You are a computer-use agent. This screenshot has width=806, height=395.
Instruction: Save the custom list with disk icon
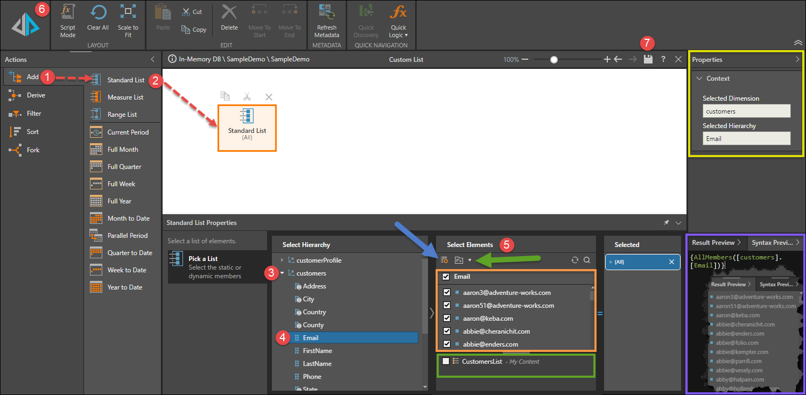click(x=648, y=59)
